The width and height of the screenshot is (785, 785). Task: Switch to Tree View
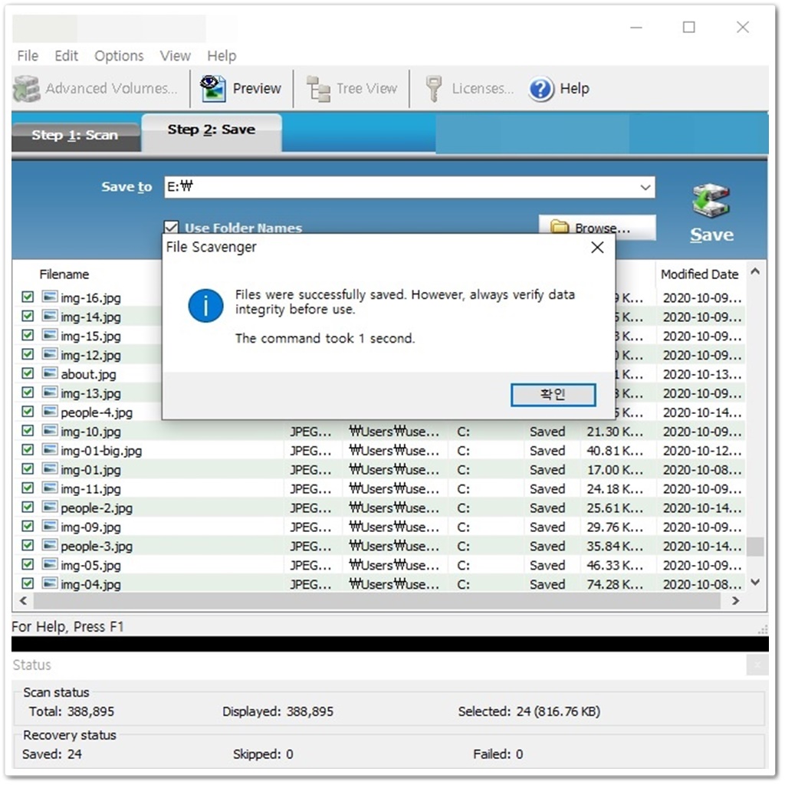(x=352, y=89)
